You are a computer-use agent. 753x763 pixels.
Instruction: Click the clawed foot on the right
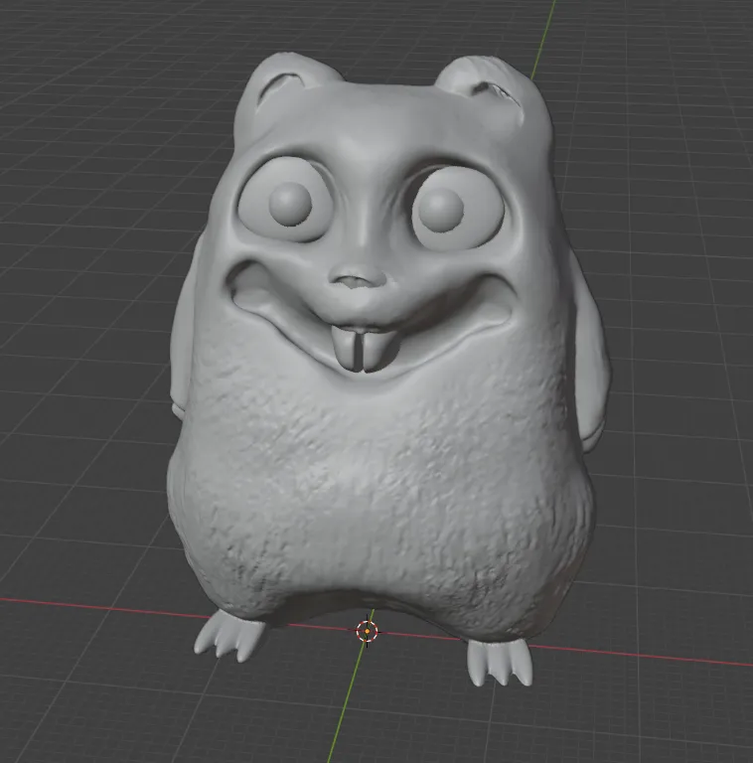point(499,661)
